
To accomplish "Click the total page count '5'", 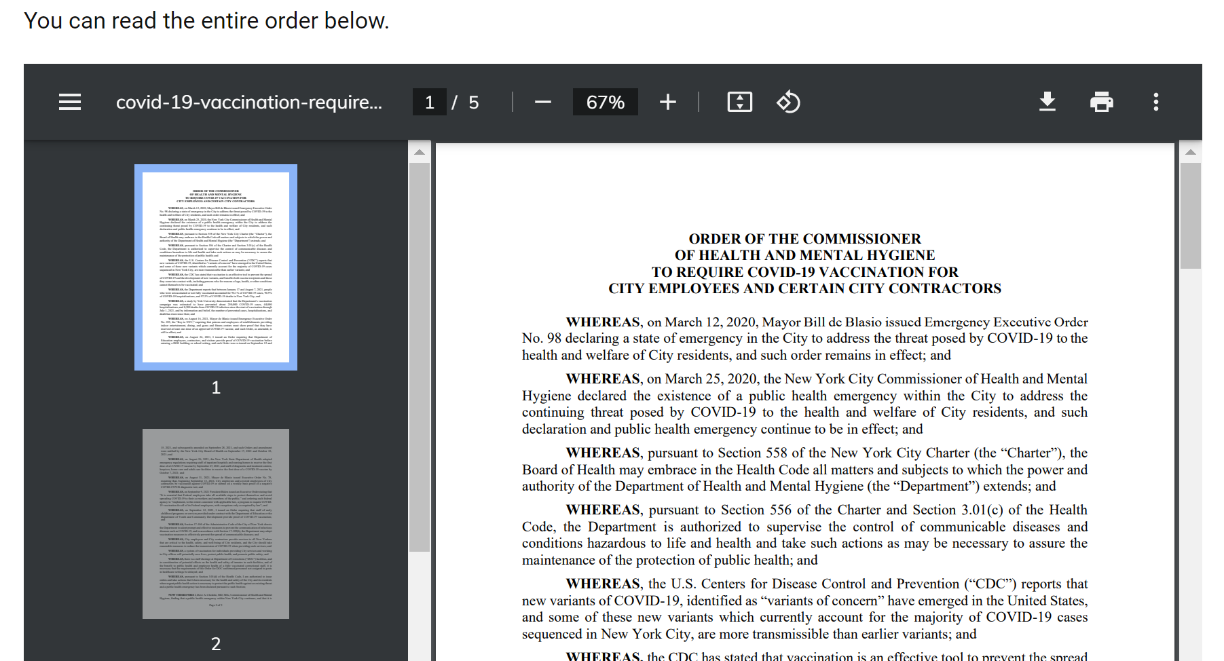I will tap(474, 102).
